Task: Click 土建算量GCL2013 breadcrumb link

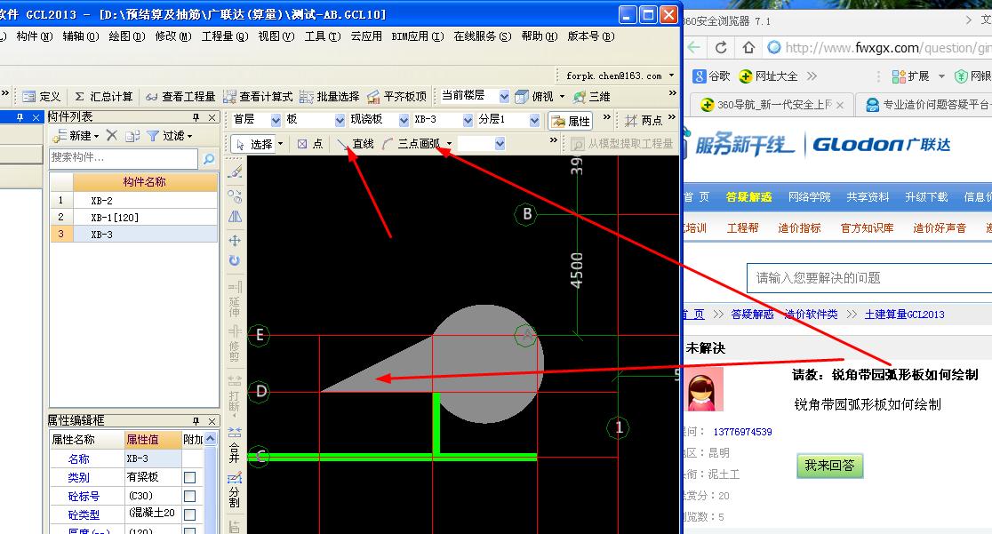Action: [x=904, y=315]
